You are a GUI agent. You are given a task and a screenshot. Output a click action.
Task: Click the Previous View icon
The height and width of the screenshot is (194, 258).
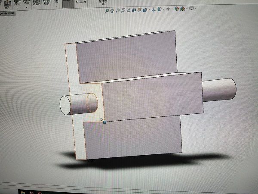117,9
